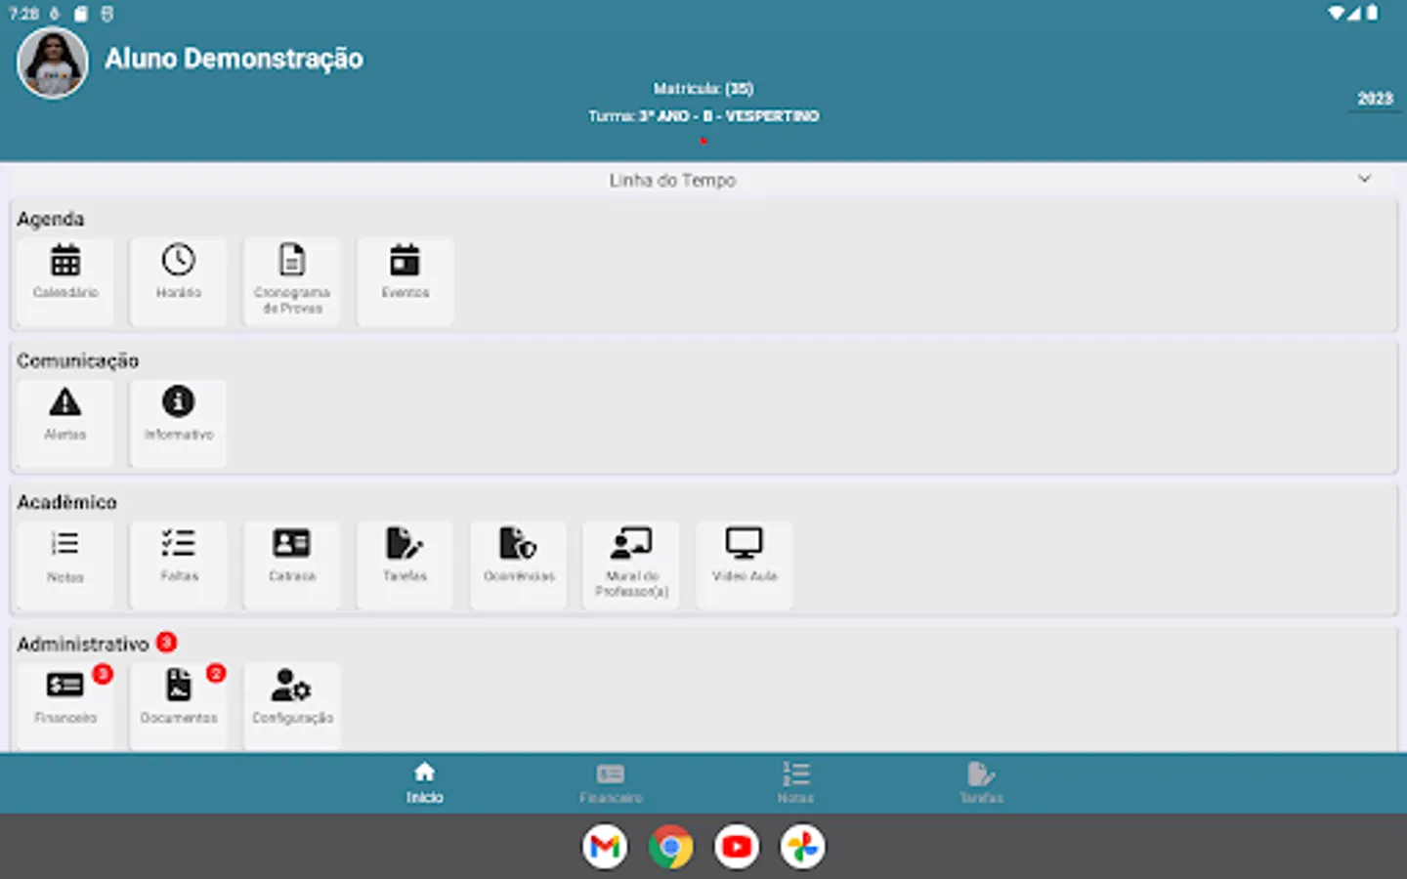The image size is (1407, 879).
Task: Switch to the Tarefas bottom tab
Action: coord(981,783)
